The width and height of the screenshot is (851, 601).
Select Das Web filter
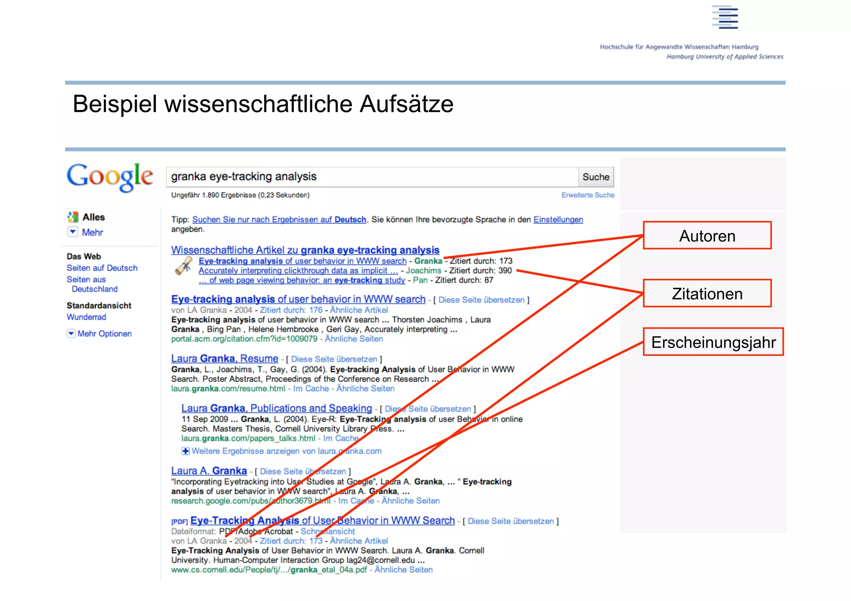point(84,256)
